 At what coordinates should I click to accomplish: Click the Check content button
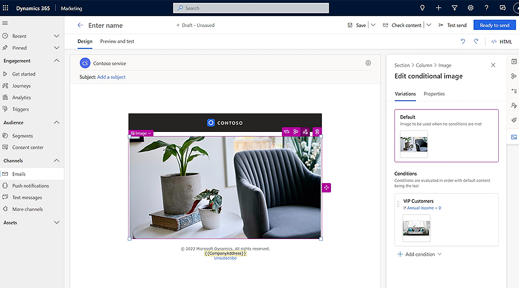(x=402, y=25)
